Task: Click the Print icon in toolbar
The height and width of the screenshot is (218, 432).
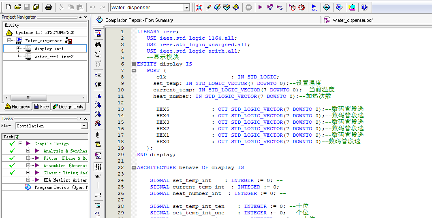Action: (x=49, y=7)
